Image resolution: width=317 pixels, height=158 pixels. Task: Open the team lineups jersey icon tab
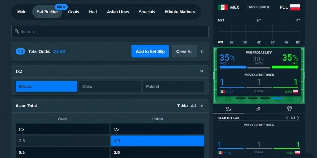click(x=290, y=109)
